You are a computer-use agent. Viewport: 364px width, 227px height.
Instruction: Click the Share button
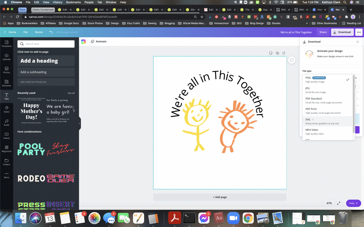coord(323,32)
